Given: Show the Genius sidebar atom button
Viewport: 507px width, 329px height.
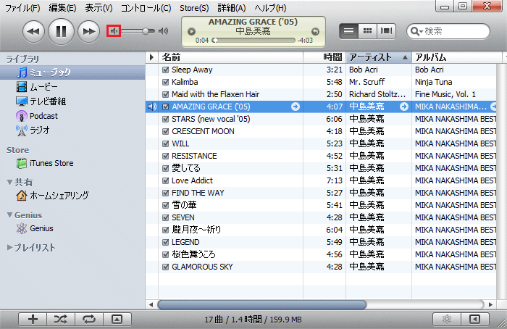Looking at the screenshot, I should click(x=446, y=319).
